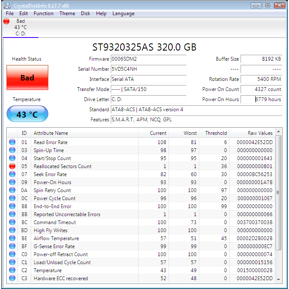Click the blue status dot for Airflow Temperature

tap(12, 238)
